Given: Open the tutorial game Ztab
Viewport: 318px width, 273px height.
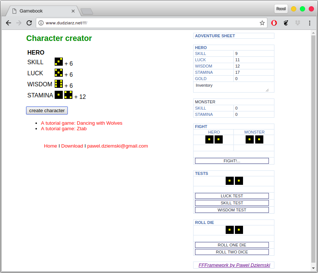Looking at the screenshot, I should click(x=64, y=128).
